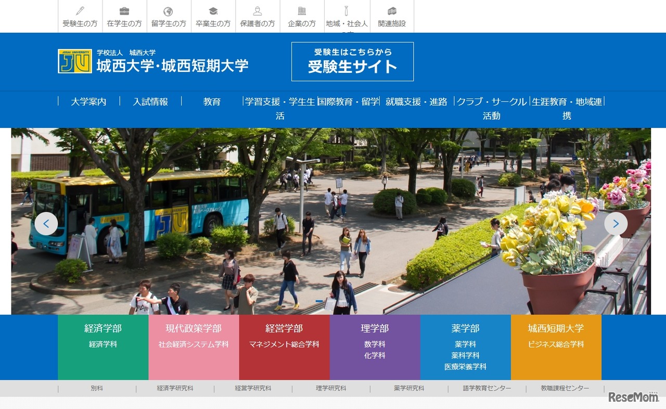The width and height of the screenshot is (666, 409).
Task: Open the 就職支援・進路 menu
Action: point(417,102)
